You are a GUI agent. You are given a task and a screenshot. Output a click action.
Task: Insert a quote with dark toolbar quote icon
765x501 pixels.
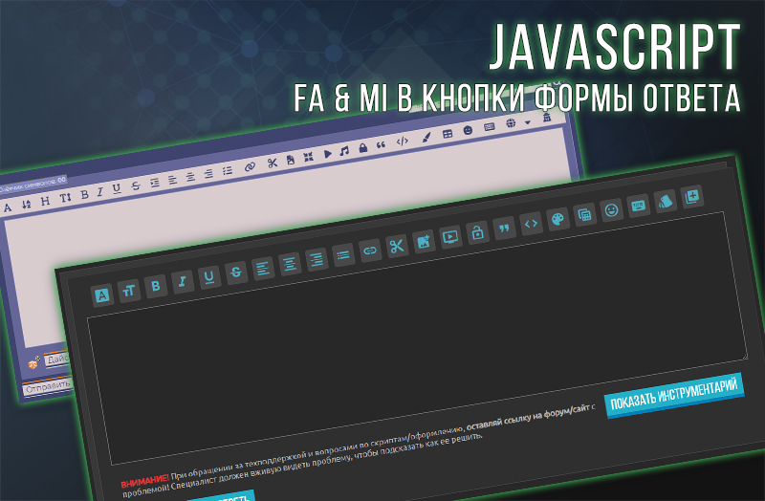tap(505, 229)
